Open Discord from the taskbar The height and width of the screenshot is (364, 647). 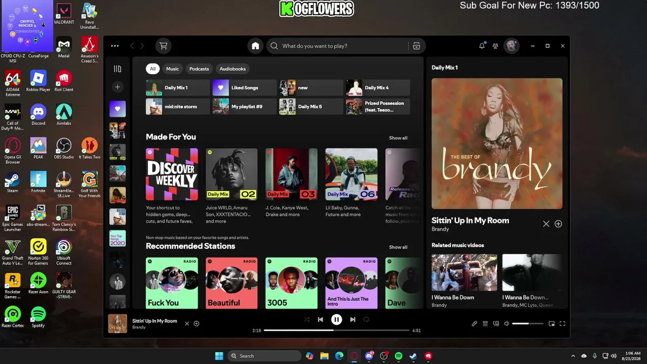pos(369,356)
